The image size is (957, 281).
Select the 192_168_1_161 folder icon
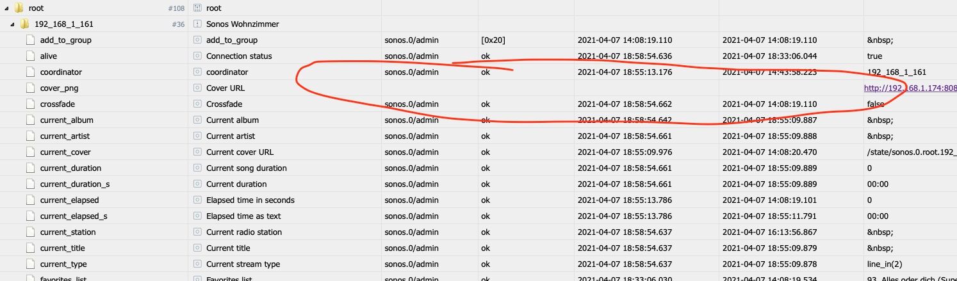pos(24,24)
